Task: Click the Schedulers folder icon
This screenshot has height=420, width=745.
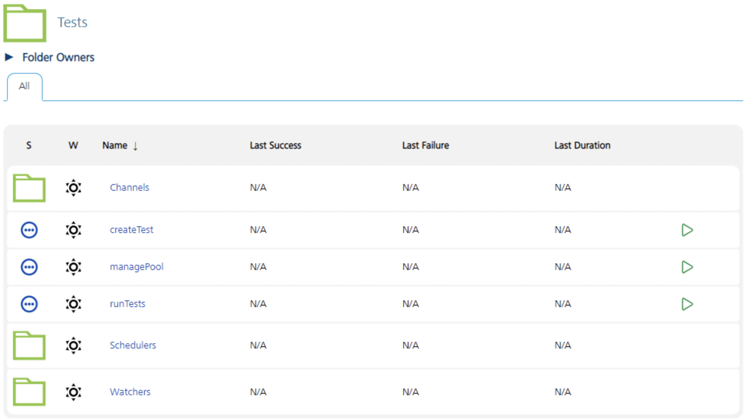Action: 29,346
